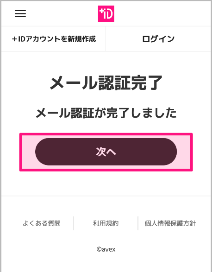Click the © symbol before avex

pos(99,249)
